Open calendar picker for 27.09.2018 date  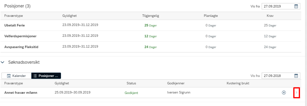pyautogui.click(x=296, y=76)
